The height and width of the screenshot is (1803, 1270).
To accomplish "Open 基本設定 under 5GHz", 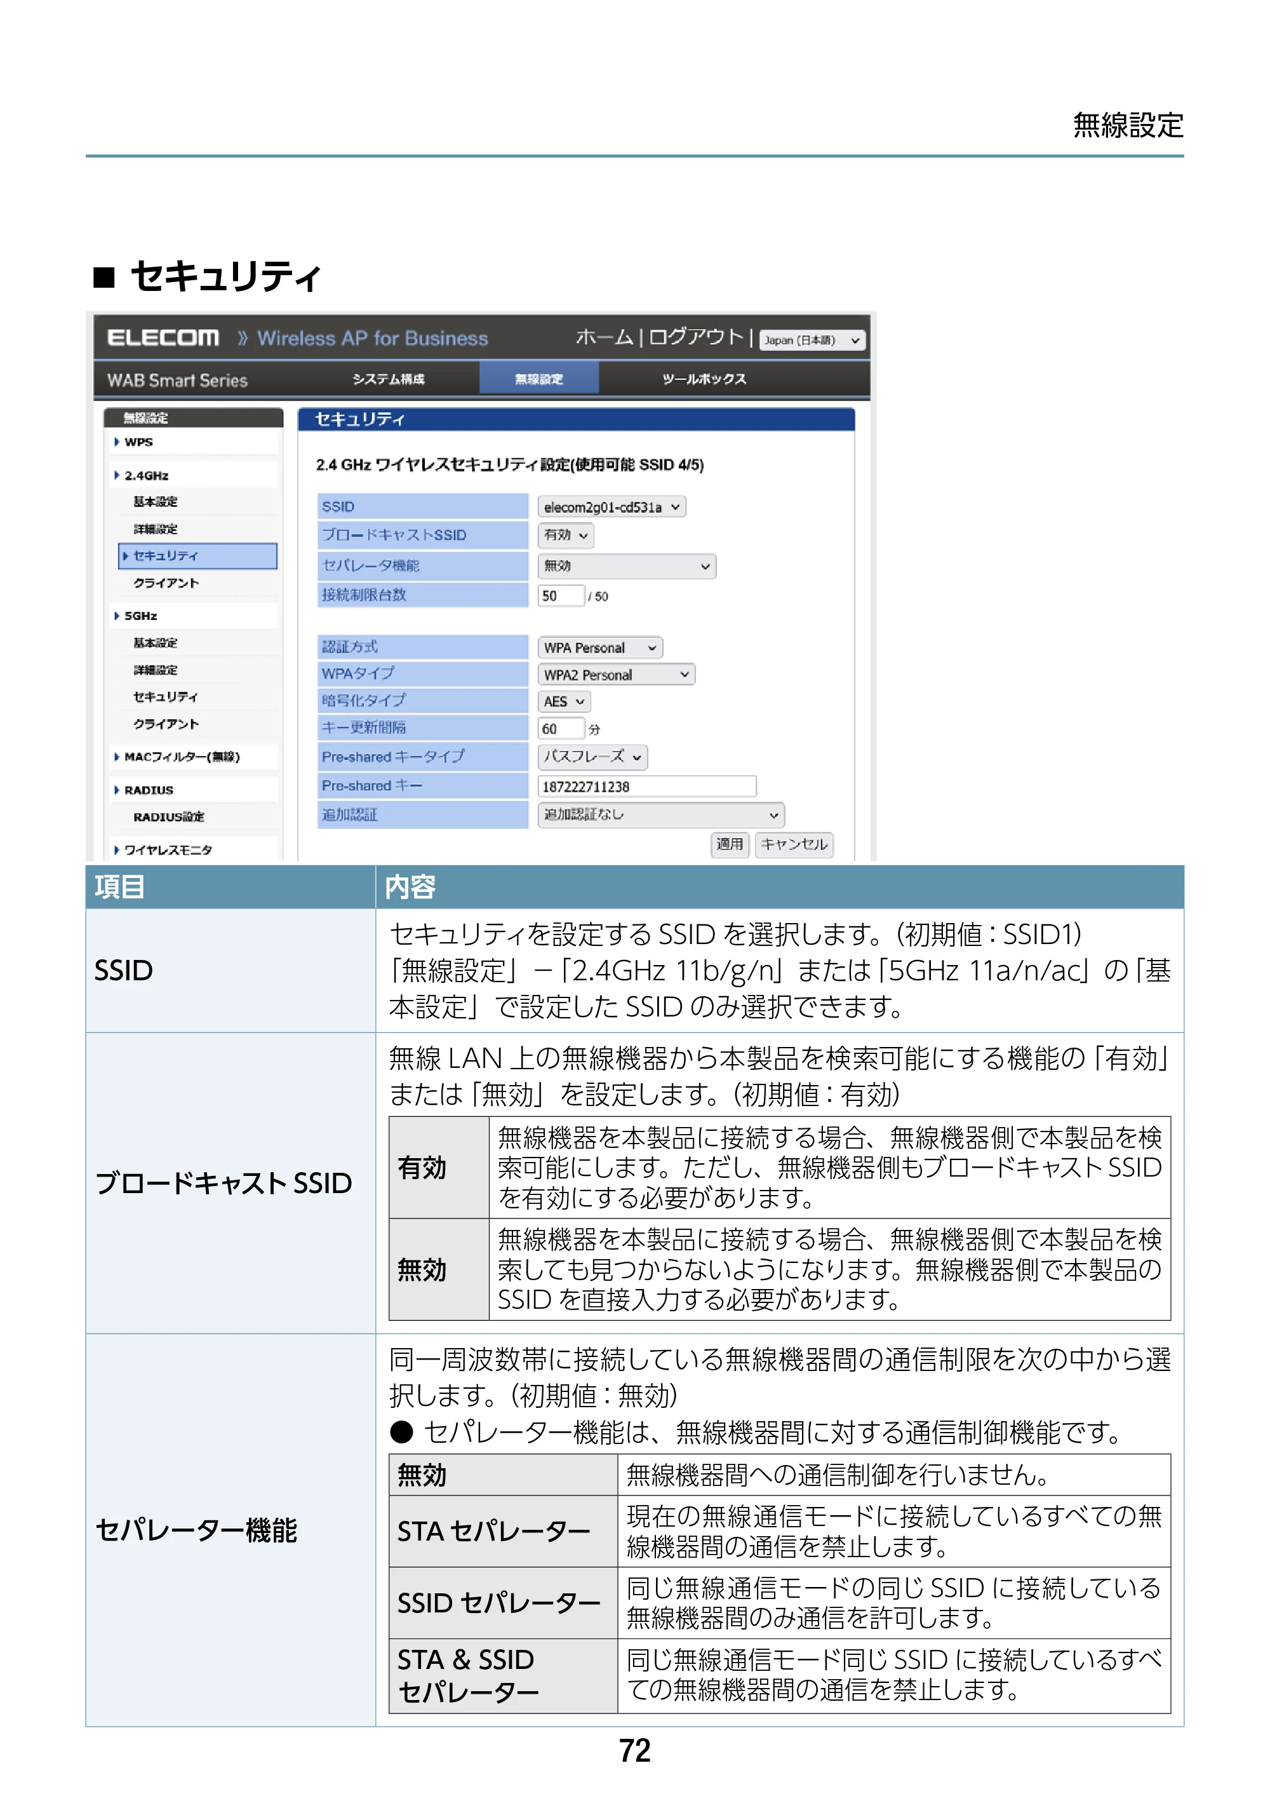I will tap(156, 643).
